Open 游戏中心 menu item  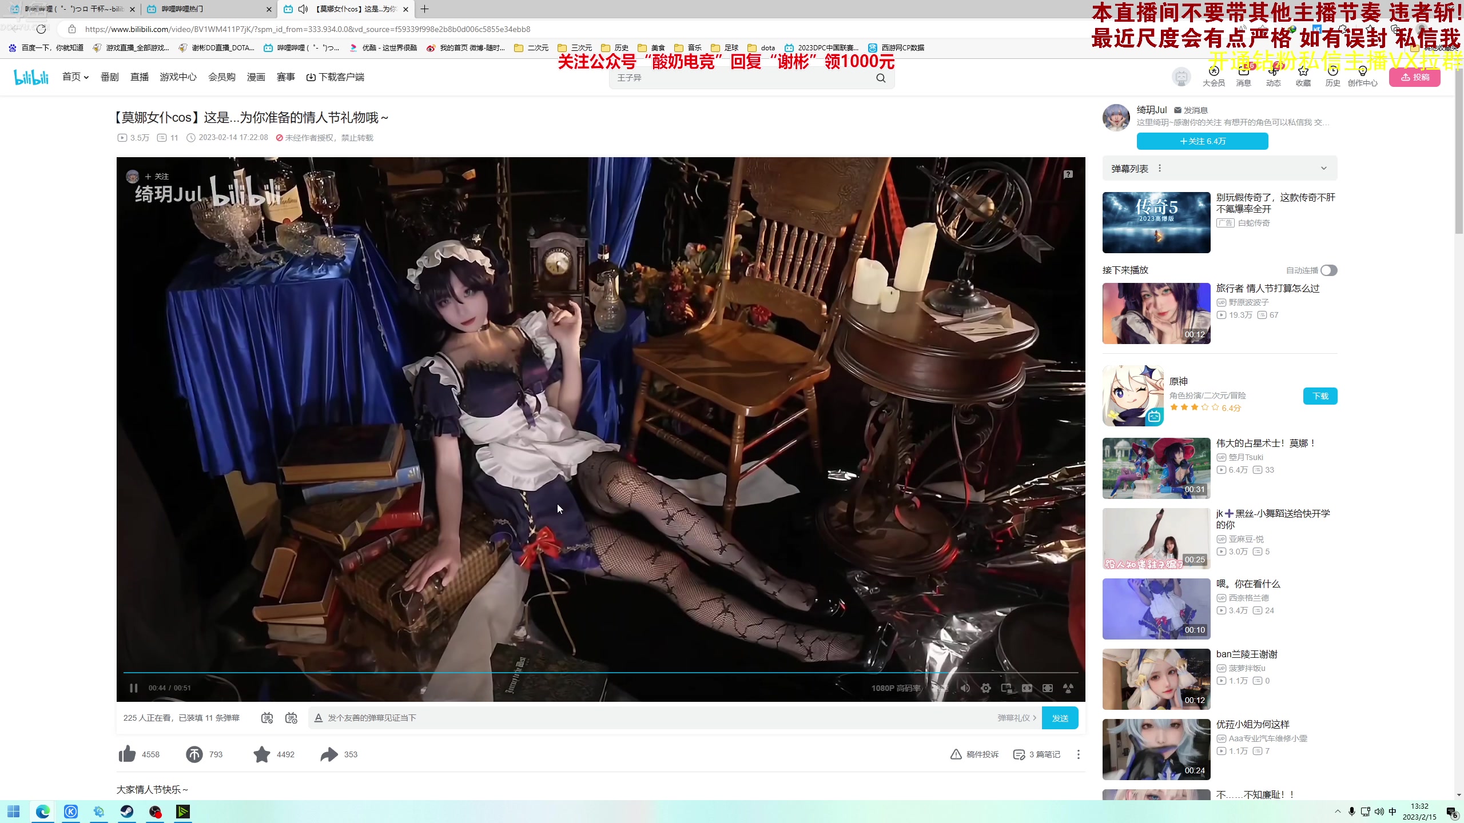pos(178,77)
